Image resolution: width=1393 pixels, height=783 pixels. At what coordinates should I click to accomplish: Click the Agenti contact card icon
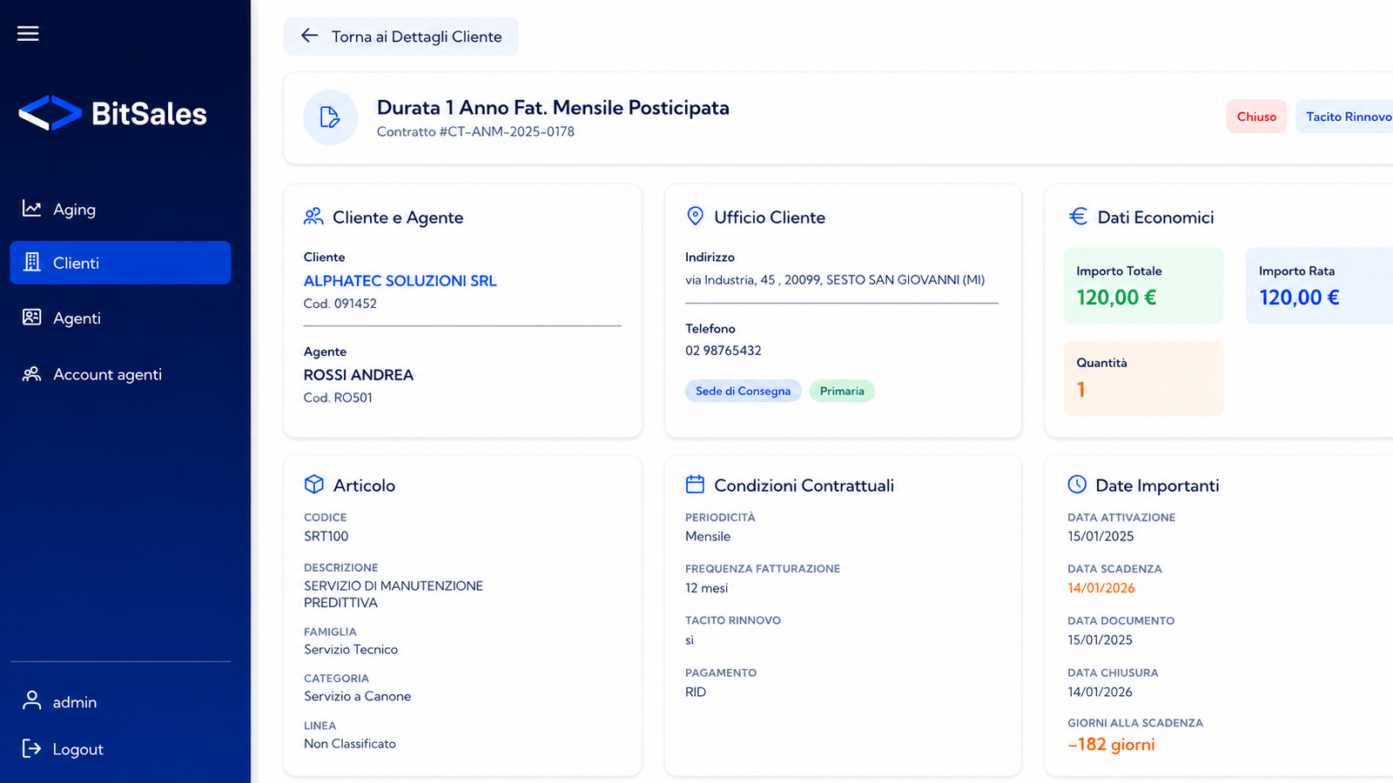click(32, 318)
